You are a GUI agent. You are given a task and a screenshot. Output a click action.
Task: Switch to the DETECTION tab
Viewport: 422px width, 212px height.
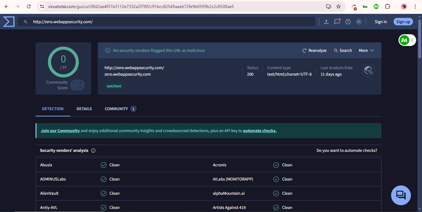pyautogui.click(x=53, y=109)
